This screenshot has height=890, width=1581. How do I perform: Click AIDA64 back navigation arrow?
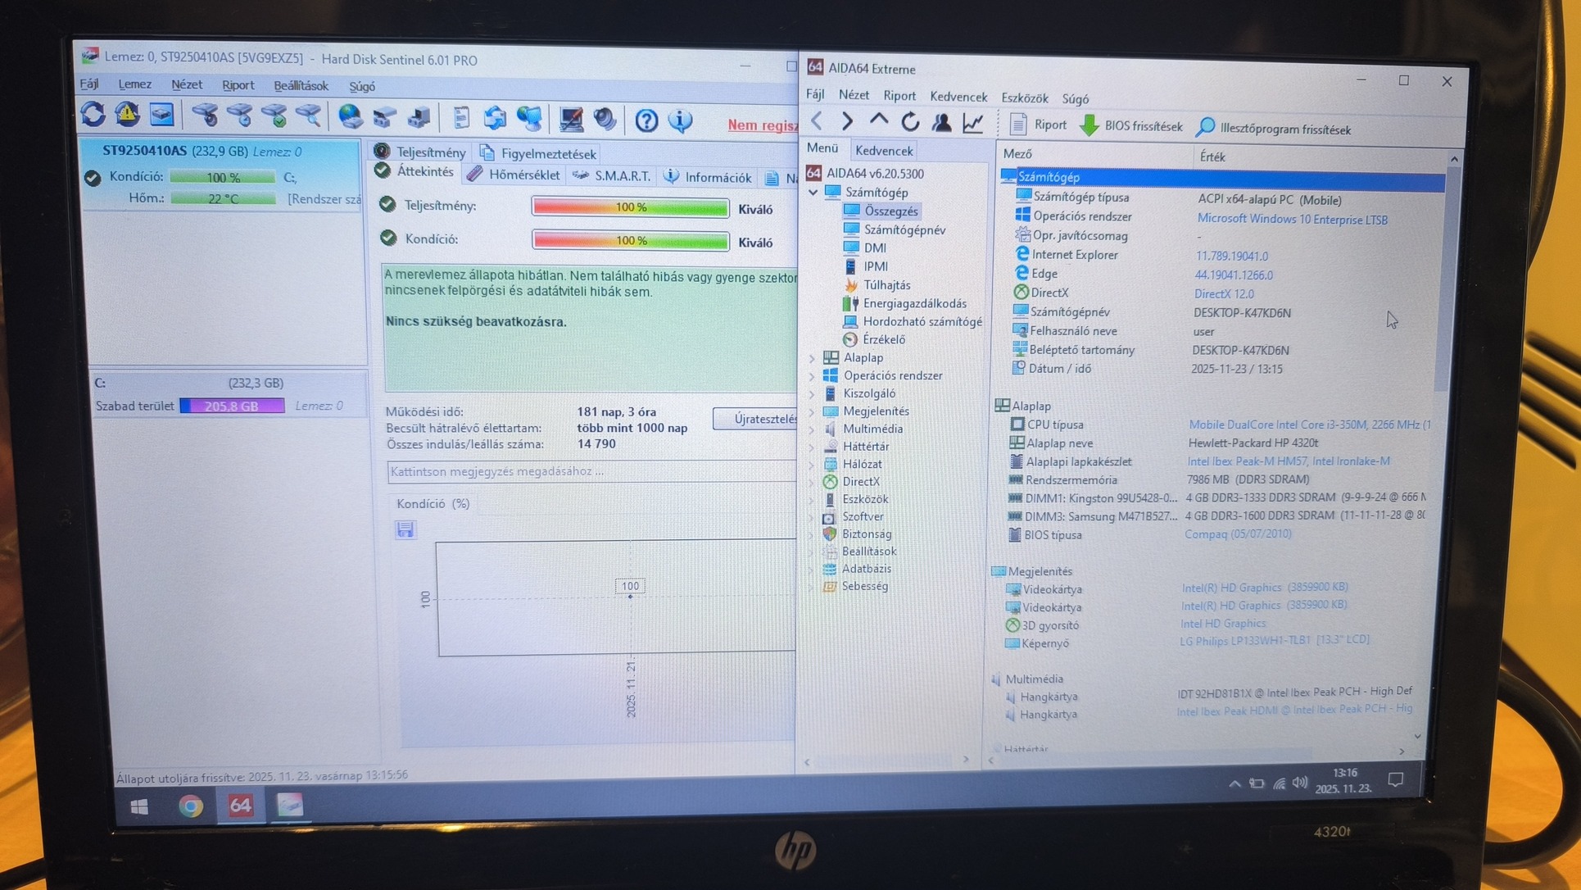pos(817,122)
